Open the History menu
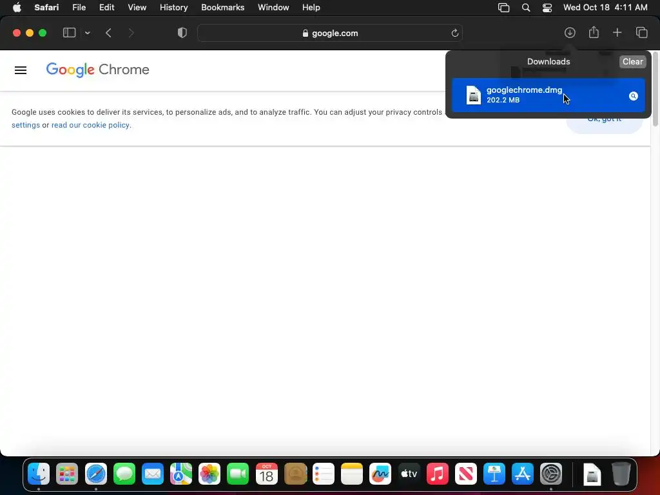This screenshot has width=660, height=495. 173,8
